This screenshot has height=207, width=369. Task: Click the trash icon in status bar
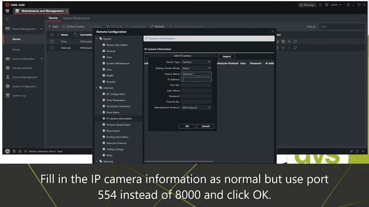[14, 151]
